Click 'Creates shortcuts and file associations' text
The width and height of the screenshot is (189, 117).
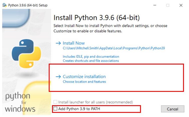point(91,61)
